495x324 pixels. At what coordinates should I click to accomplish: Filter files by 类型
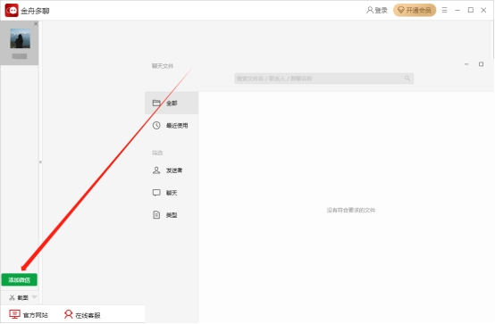point(172,215)
